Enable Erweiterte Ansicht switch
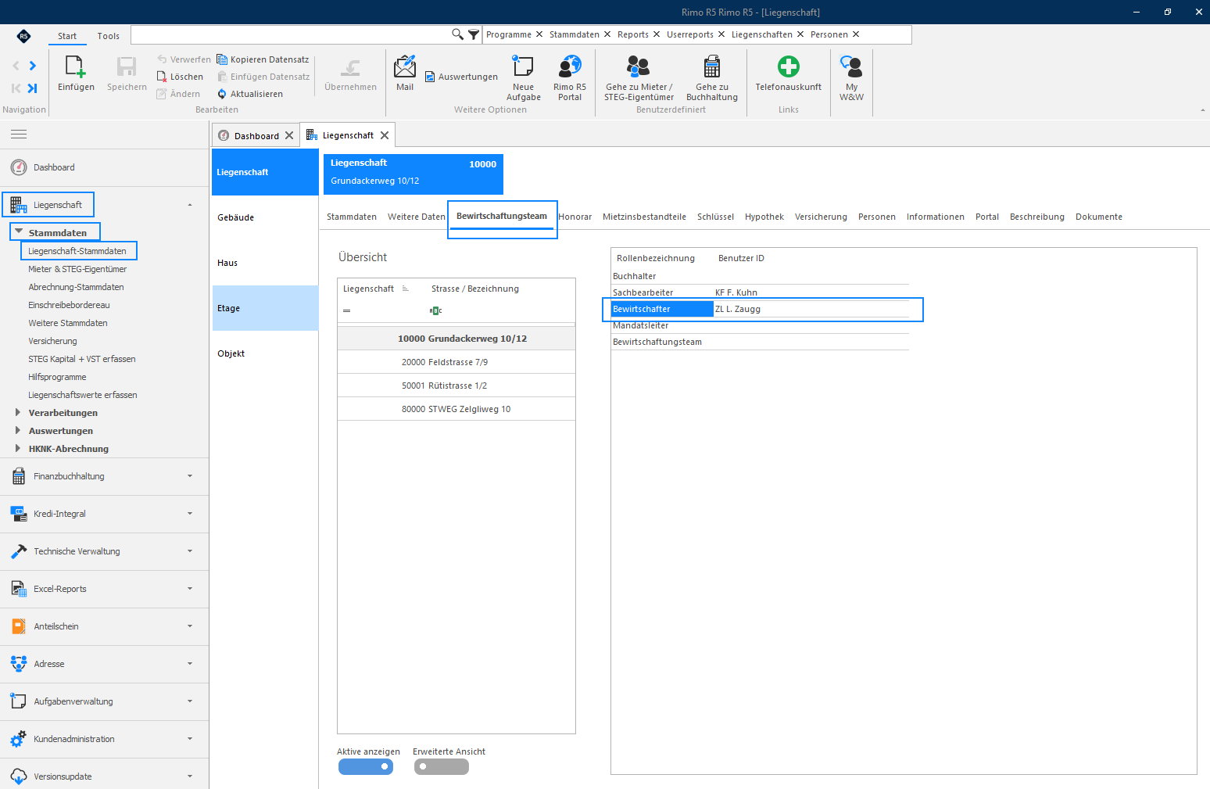 click(x=442, y=767)
